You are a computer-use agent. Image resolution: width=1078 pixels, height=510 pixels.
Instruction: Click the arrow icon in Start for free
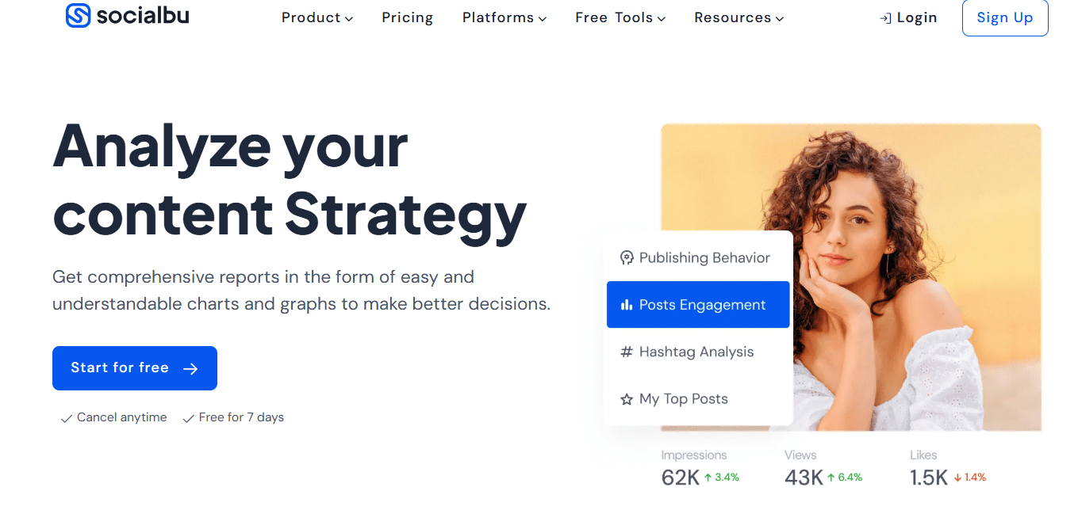pyautogui.click(x=190, y=368)
